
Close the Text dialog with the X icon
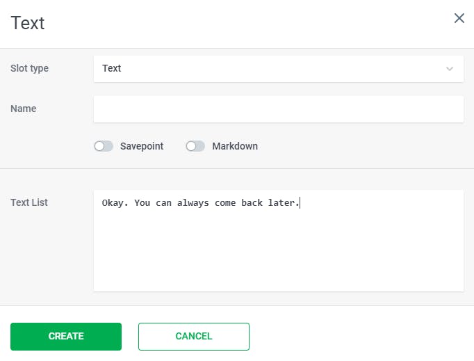pyautogui.click(x=459, y=18)
